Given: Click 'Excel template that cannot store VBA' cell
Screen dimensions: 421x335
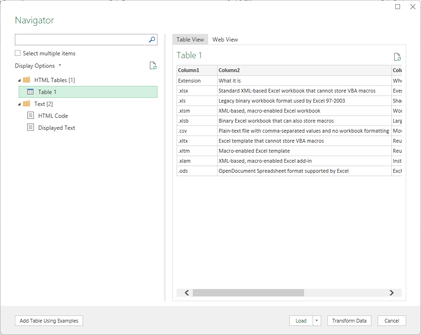Looking at the screenshot, I should pos(305,141).
